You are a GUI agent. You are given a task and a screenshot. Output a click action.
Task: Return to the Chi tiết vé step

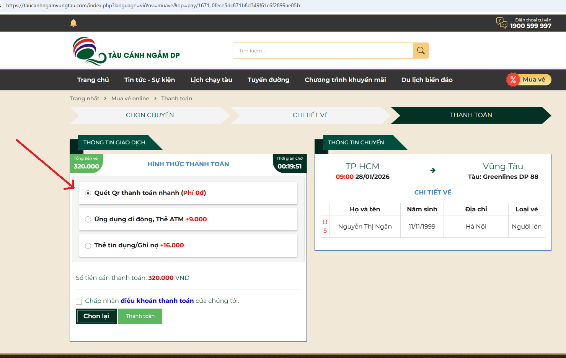click(310, 115)
